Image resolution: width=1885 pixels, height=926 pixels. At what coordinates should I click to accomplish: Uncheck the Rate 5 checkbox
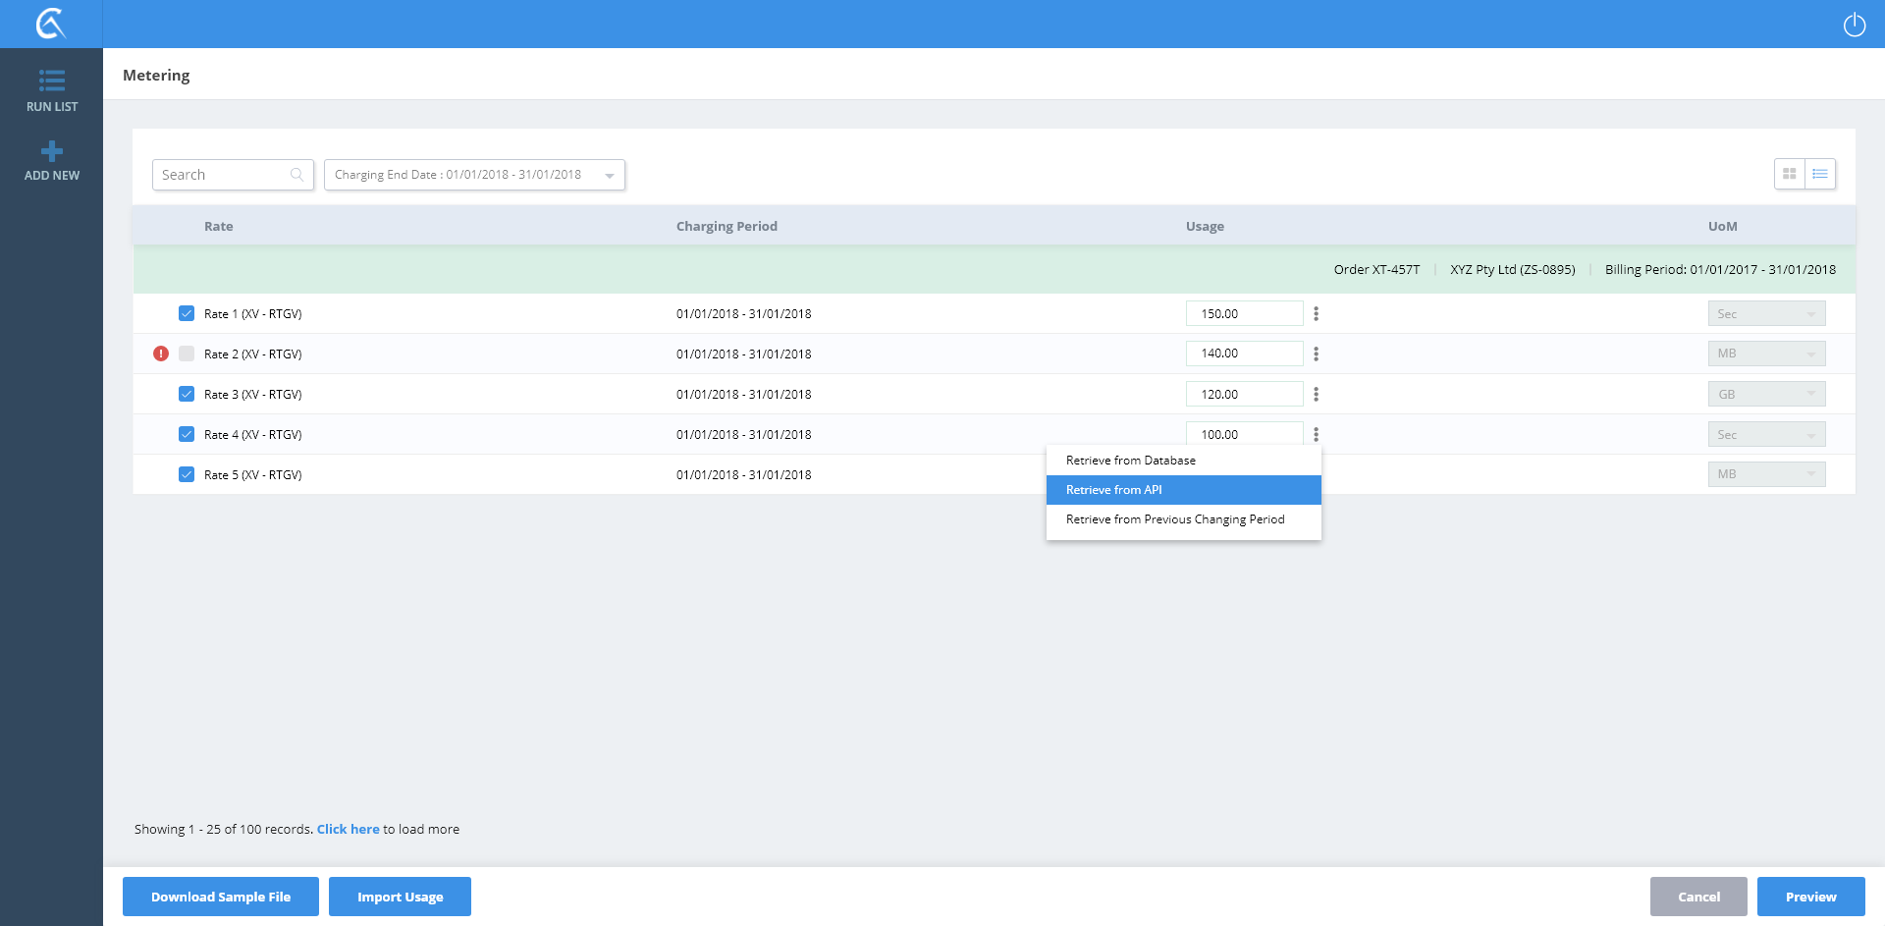[187, 474]
